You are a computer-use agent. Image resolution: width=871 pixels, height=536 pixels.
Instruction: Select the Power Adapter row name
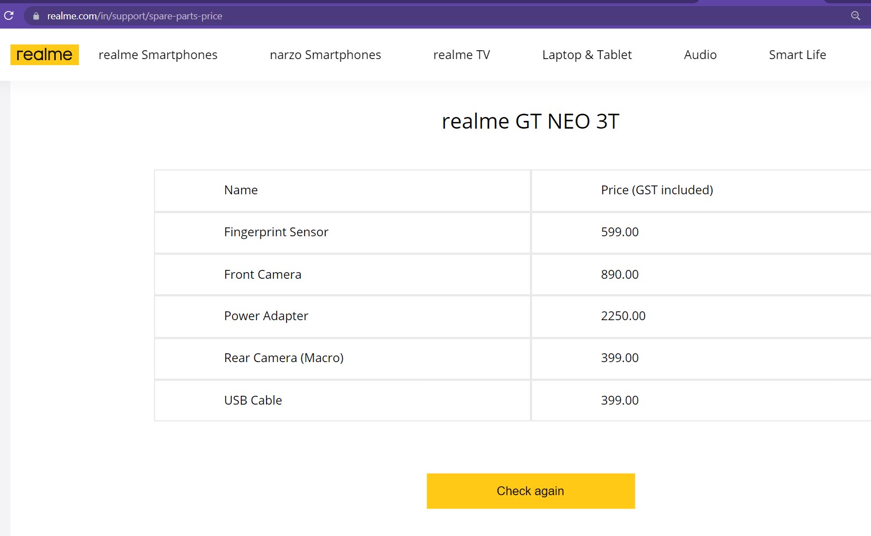266,316
